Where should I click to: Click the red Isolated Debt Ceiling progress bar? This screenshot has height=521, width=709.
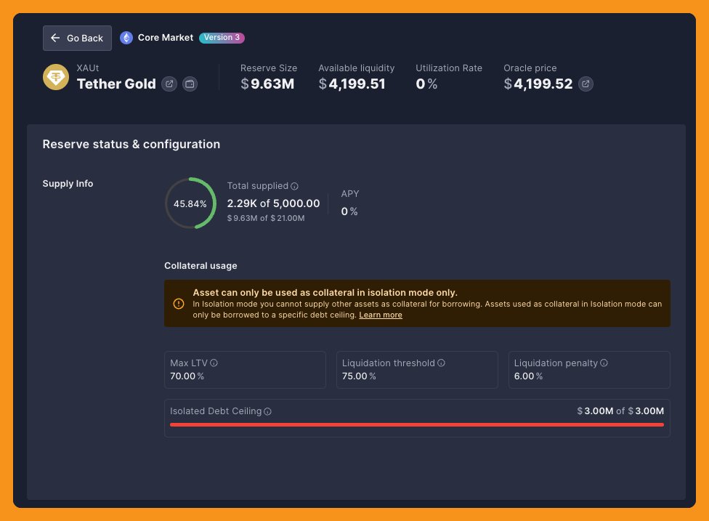(417, 424)
